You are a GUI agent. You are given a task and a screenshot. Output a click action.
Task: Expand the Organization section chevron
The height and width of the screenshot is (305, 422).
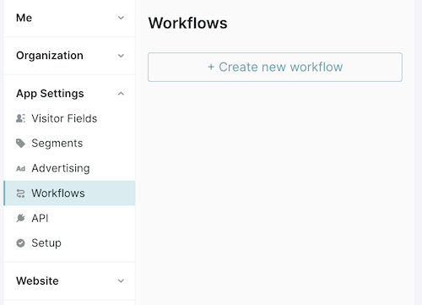coord(121,56)
